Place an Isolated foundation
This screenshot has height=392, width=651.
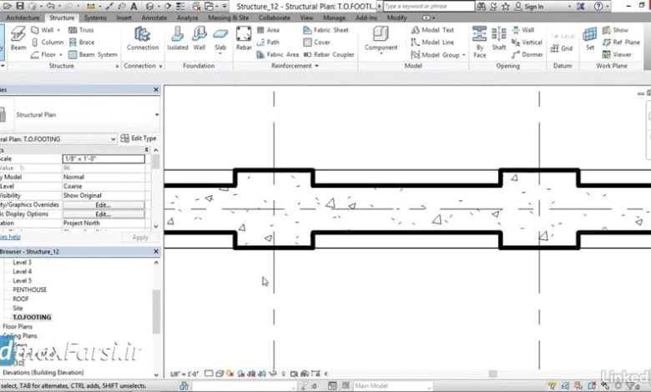pos(177,38)
